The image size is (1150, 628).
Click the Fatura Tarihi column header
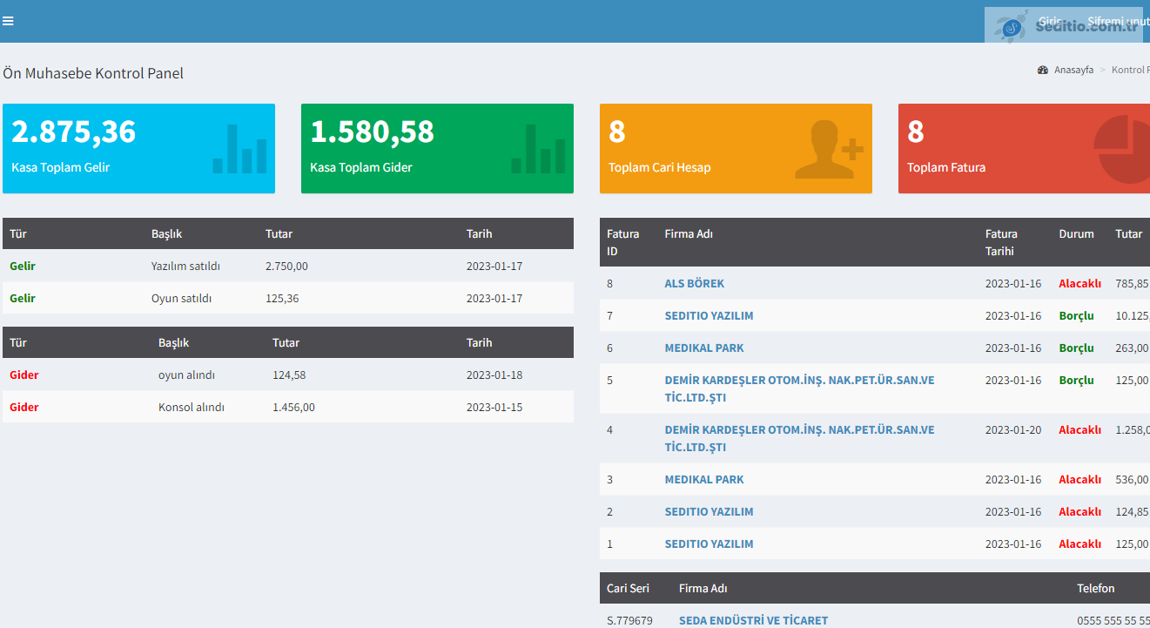click(x=1001, y=242)
